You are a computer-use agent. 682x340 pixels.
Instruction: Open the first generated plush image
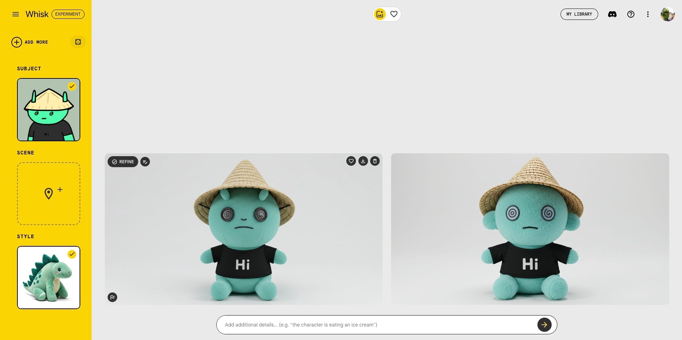pyautogui.click(x=244, y=229)
